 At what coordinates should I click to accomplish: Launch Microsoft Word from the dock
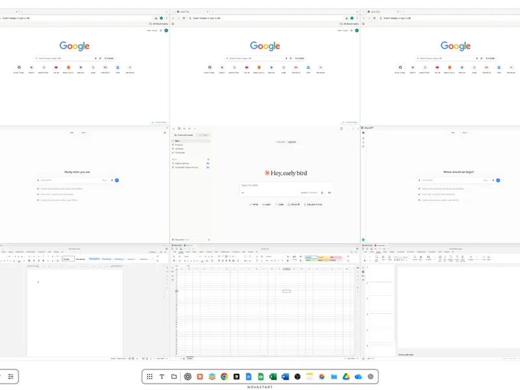point(285,376)
